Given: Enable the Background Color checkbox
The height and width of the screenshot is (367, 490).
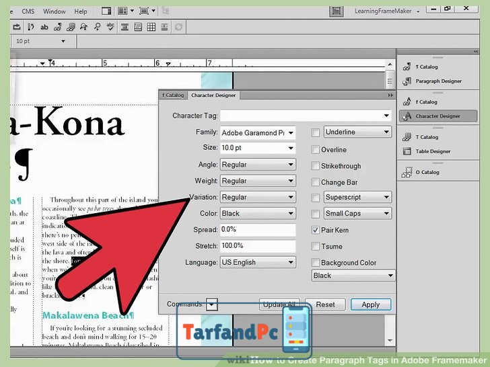Looking at the screenshot, I should click(316, 262).
